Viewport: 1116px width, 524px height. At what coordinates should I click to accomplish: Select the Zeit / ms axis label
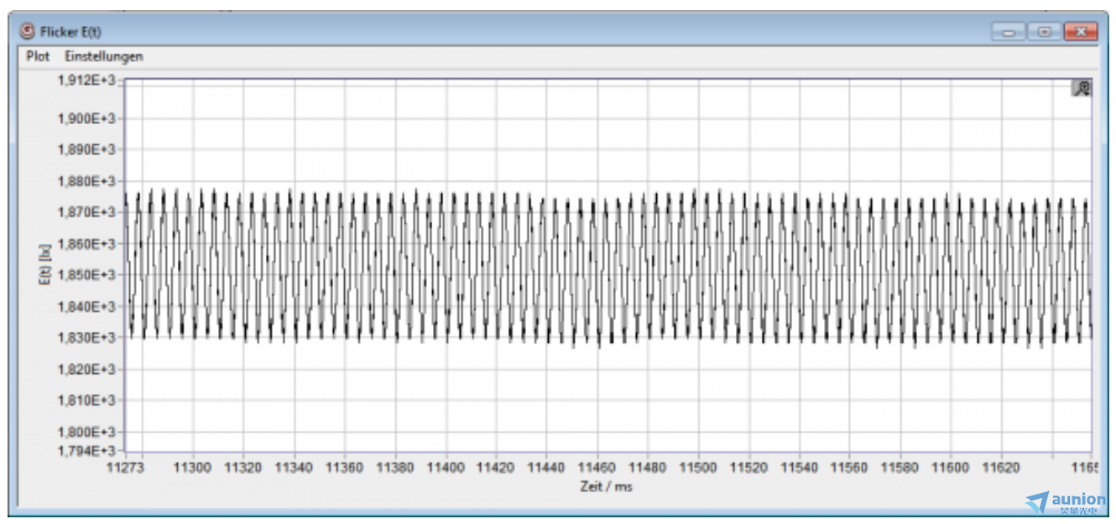[x=605, y=486]
